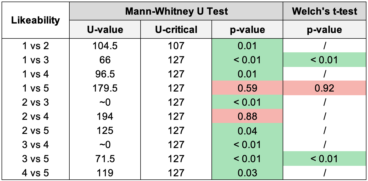Image resolution: width=368 pixels, height=181 pixels.
Task: Click the '4 vs 5' row label
Action: click(x=36, y=173)
